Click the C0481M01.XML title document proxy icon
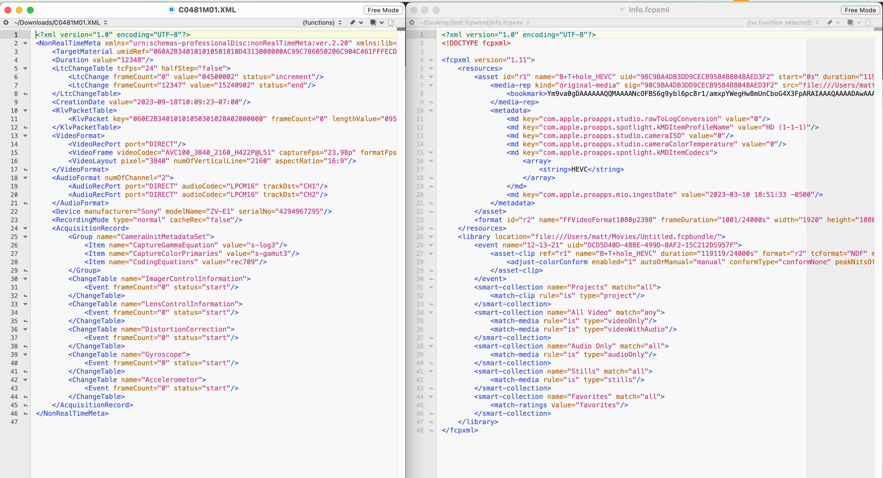The height and width of the screenshot is (478, 883). coord(171,10)
